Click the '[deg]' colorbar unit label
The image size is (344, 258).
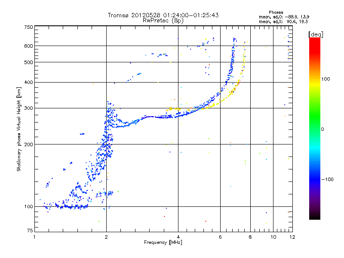316,34
